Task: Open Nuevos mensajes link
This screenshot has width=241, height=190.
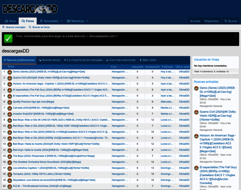Action: point(14,27)
